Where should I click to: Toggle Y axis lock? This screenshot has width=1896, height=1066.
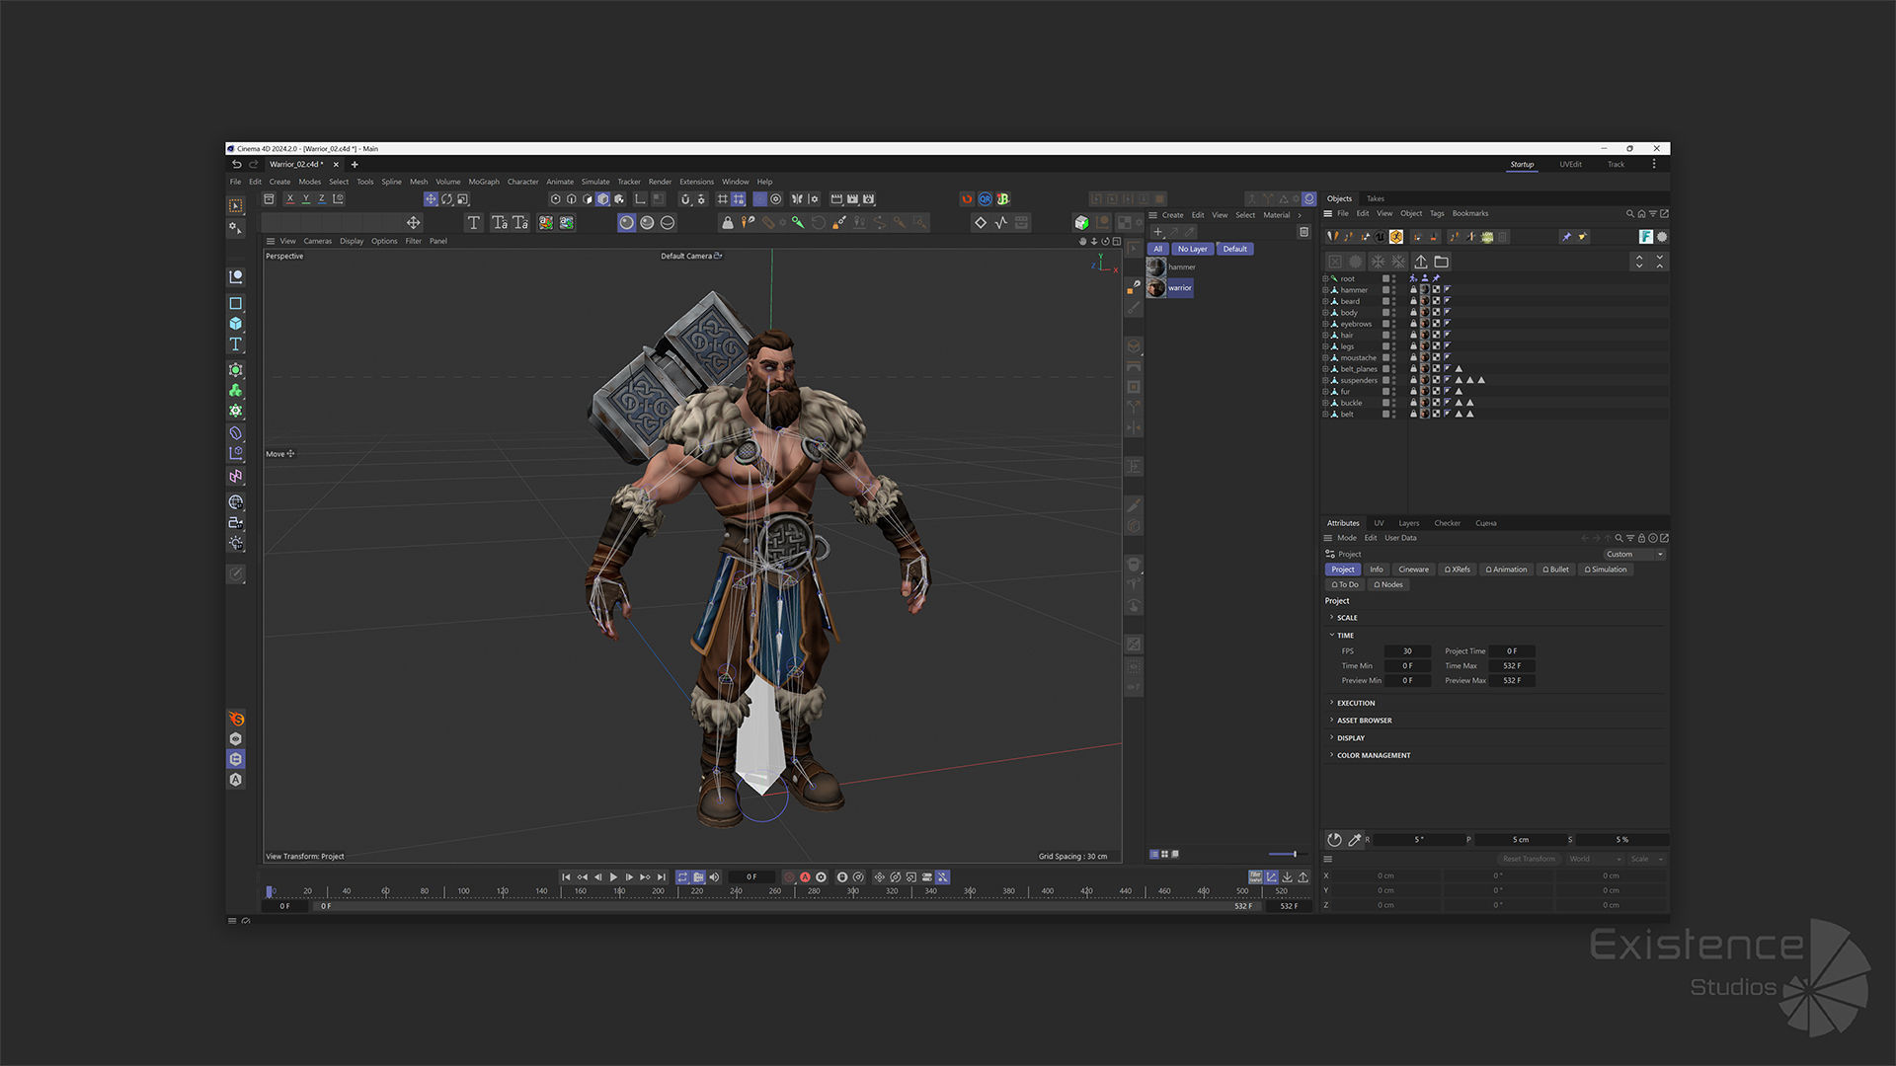point(306,199)
